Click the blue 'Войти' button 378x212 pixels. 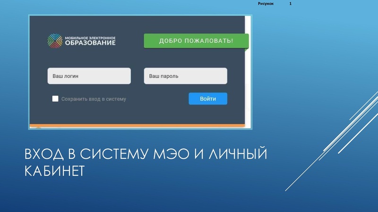click(x=208, y=98)
